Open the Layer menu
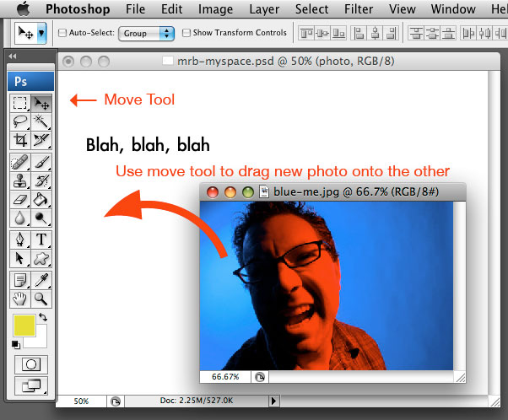This screenshot has height=420, width=508. pyautogui.click(x=264, y=10)
